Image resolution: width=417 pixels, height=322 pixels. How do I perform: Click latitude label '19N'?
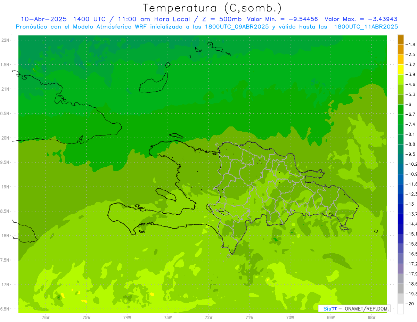tap(5, 187)
